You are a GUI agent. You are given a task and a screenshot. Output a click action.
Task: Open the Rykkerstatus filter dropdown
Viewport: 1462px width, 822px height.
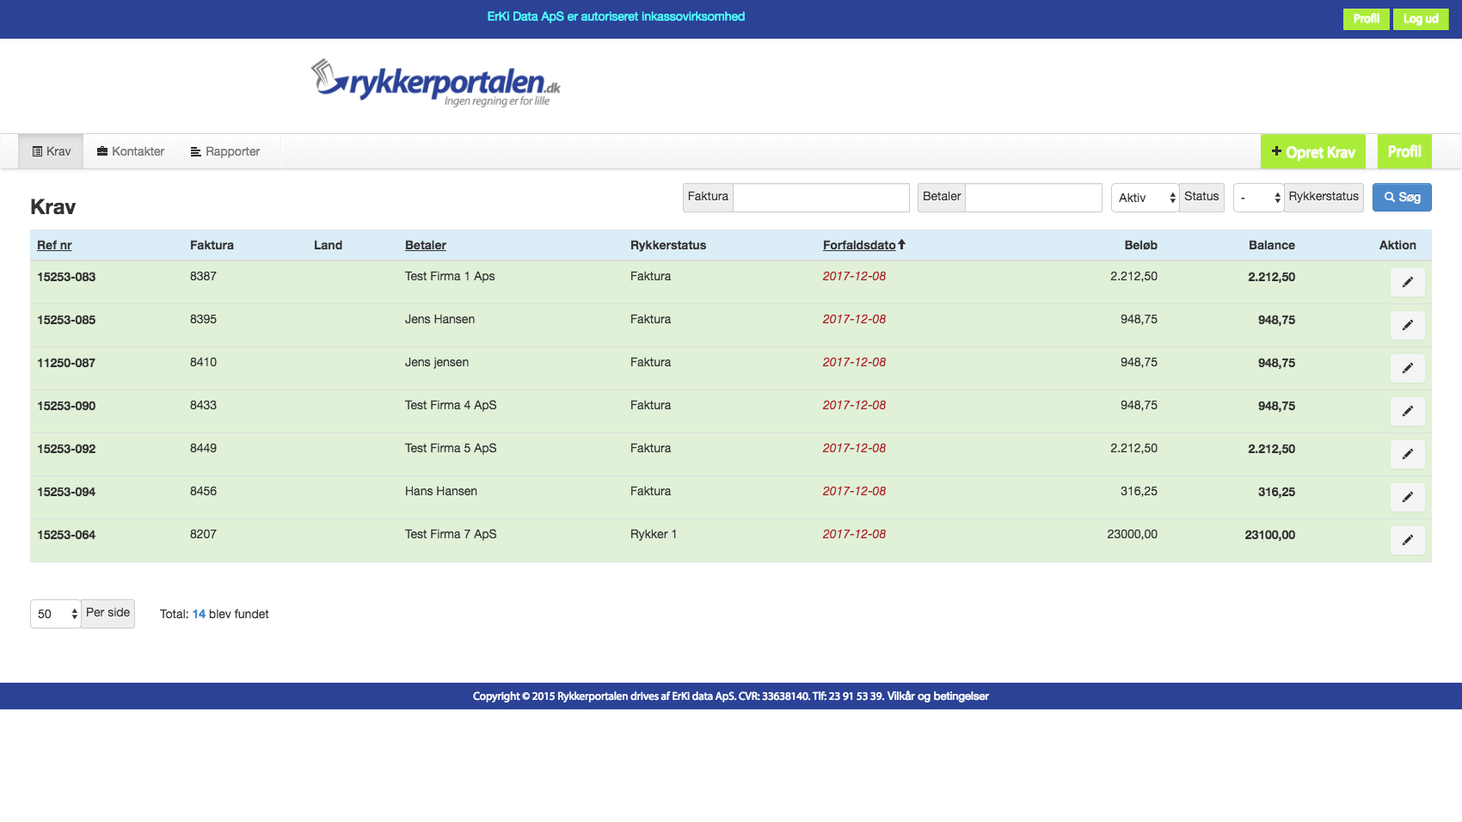click(x=1258, y=197)
